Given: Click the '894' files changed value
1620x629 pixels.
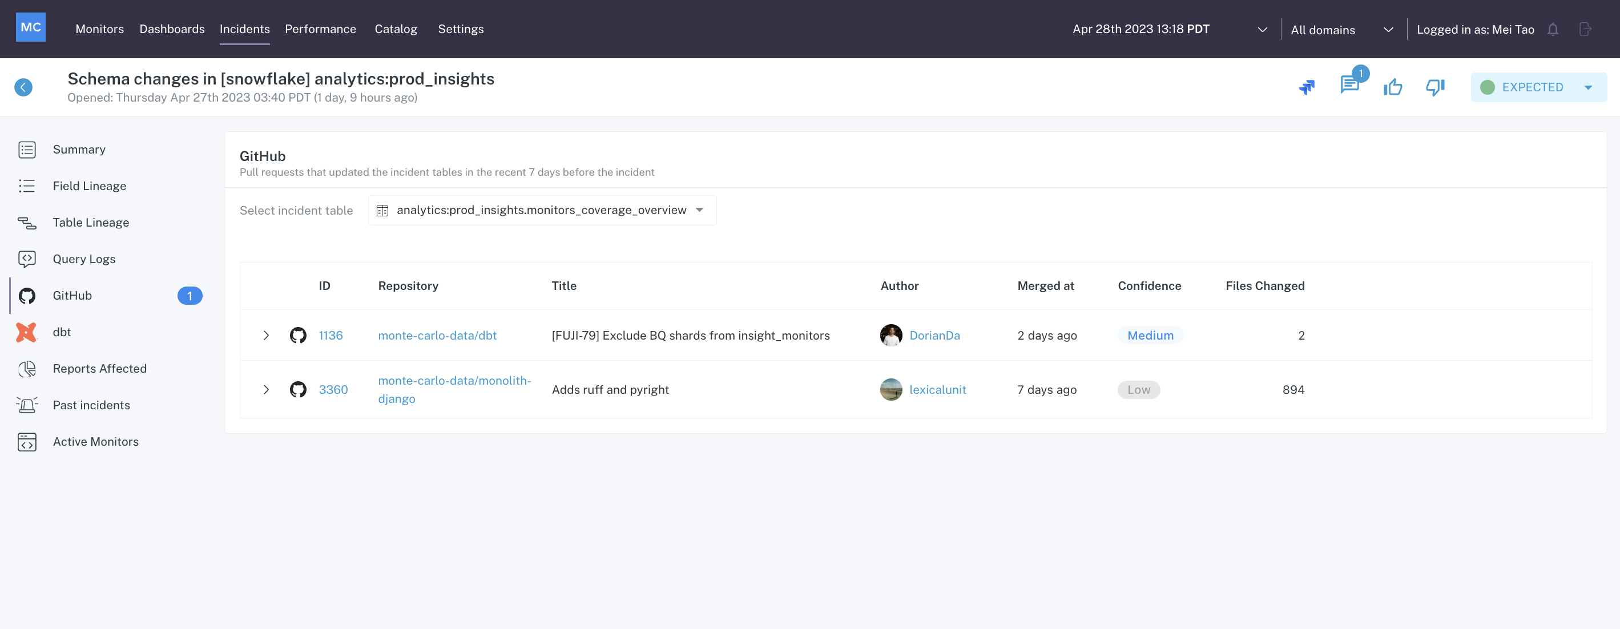Looking at the screenshot, I should click(x=1293, y=389).
